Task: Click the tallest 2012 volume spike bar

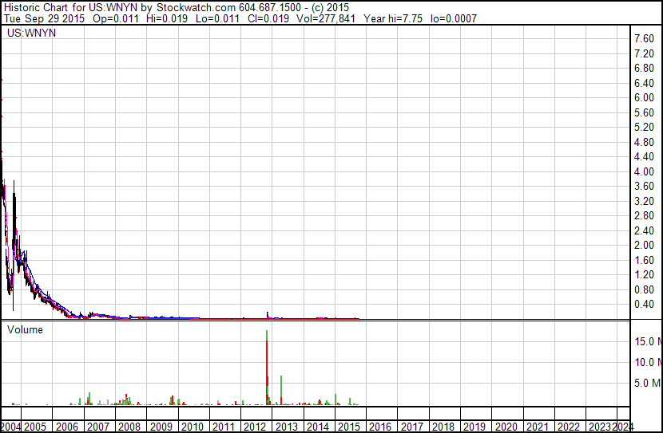Action: coord(267,367)
